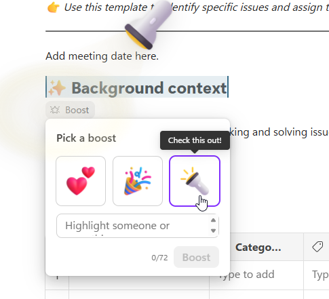Pick the flashlight boost option
This screenshot has width=329, height=299.
point(195,181)
